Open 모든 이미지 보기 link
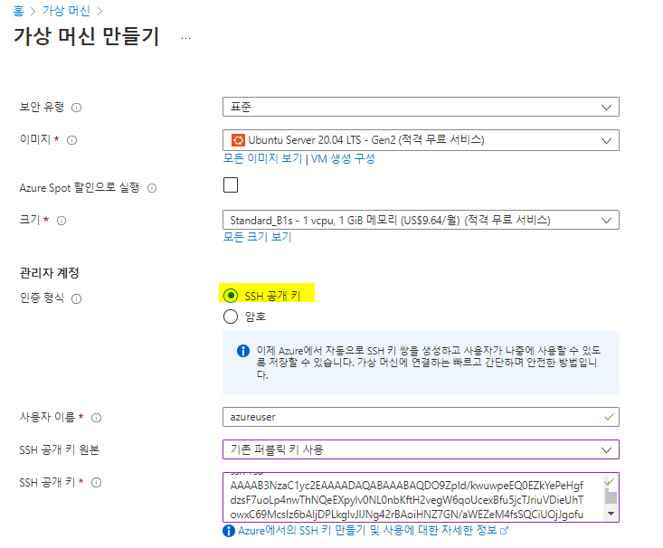Screen dimensions: 663x548 tap(262, 158)
